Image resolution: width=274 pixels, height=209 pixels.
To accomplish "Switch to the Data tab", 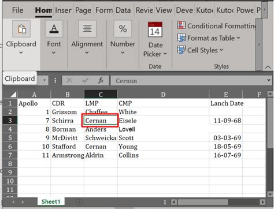I will [x=123, y=10].
